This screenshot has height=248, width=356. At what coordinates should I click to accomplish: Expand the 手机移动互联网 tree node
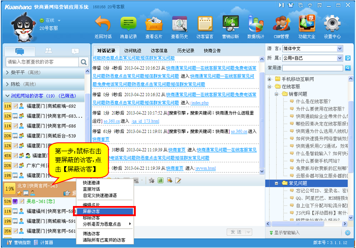click(x=270, y=79)
